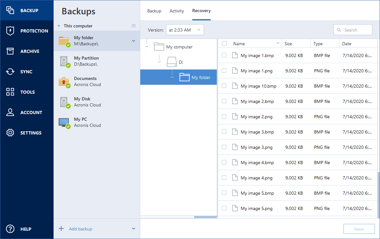Go to the Archive box icon
380x239 pixels.
(x=10, y=51)
